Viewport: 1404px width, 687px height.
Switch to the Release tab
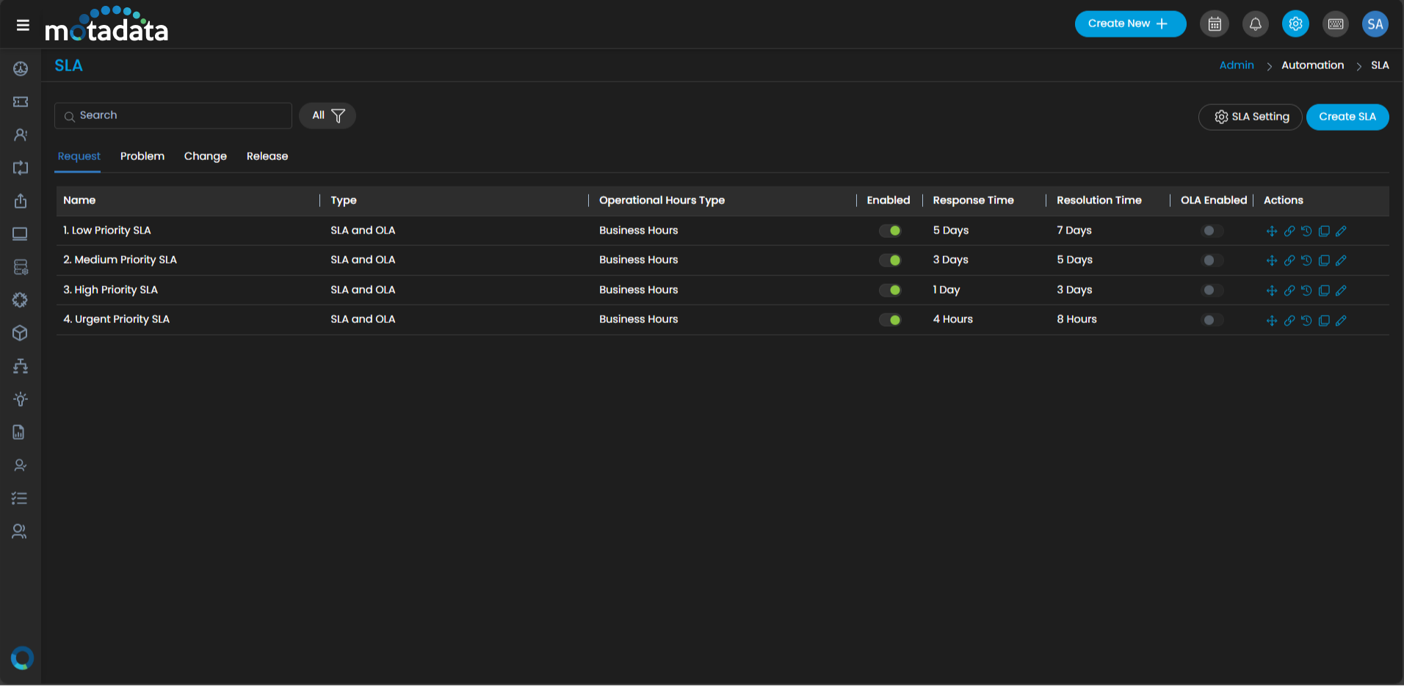(x=267, y=156)
